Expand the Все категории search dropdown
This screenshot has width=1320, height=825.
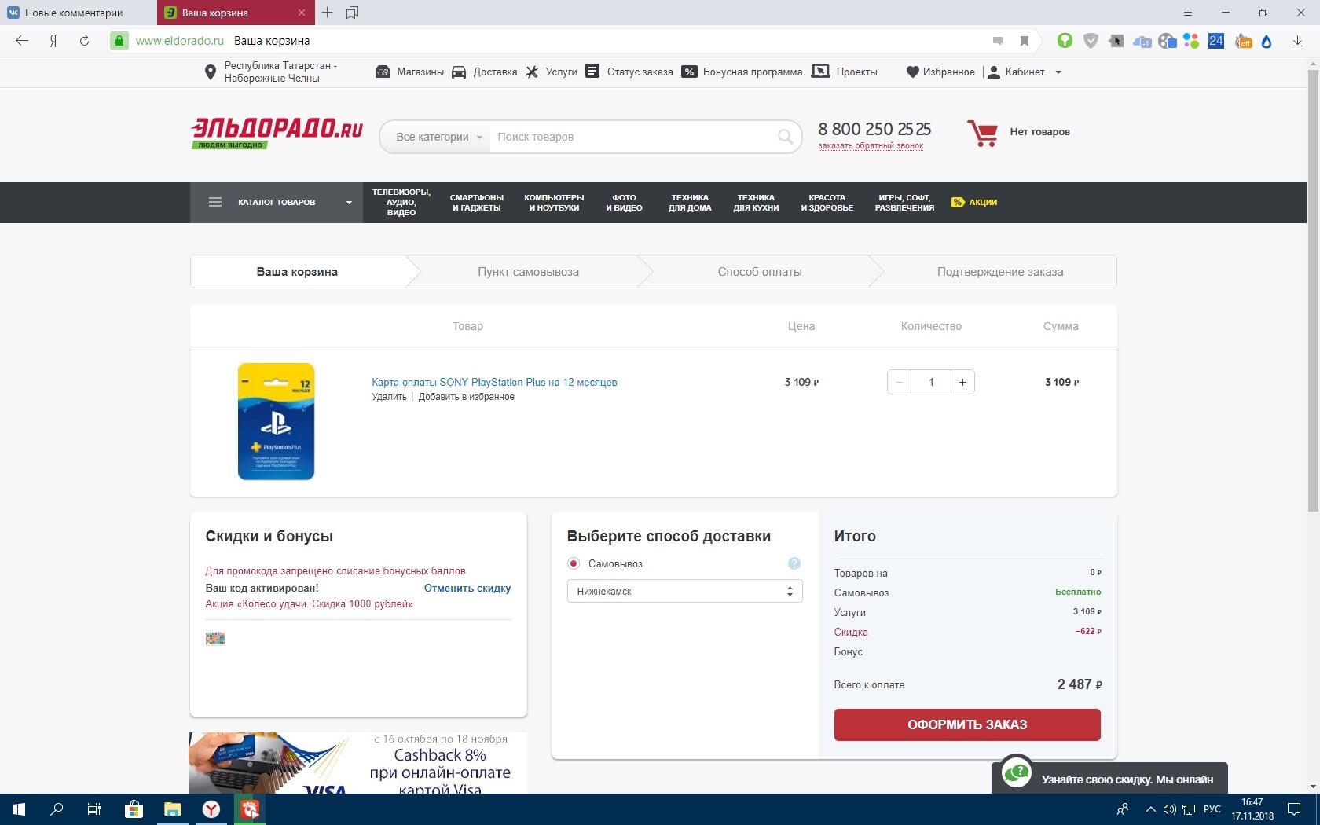point(438,137)
